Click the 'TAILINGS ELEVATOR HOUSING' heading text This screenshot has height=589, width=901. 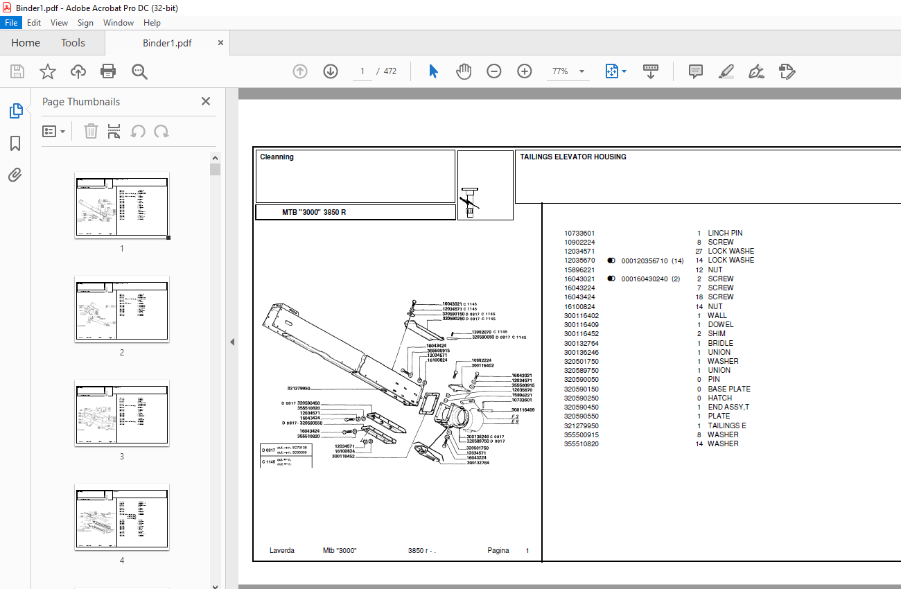(x=572, y=157)
